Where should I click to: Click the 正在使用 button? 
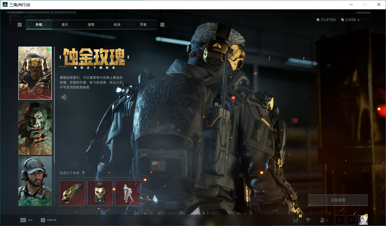coord(338,200)
